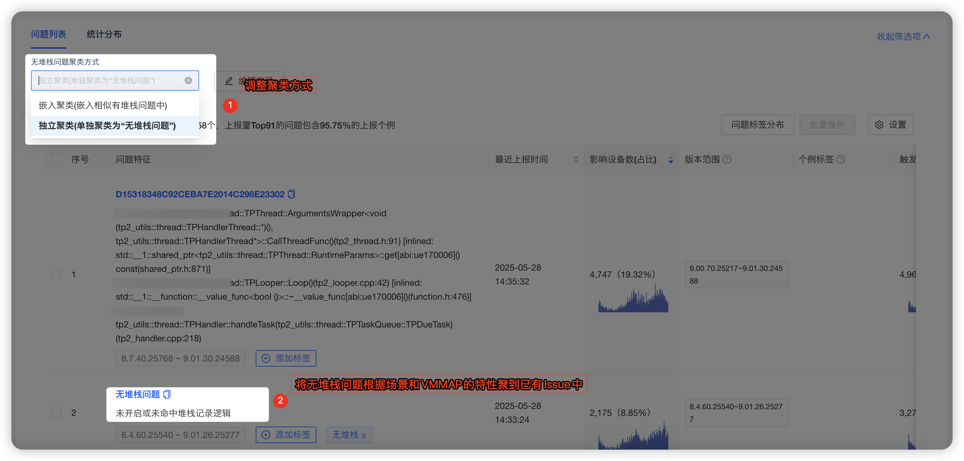Click 添加标签 in row 2
Image resolution: width=964 pixels, height=461 pixels.
(x=286, y=435)
